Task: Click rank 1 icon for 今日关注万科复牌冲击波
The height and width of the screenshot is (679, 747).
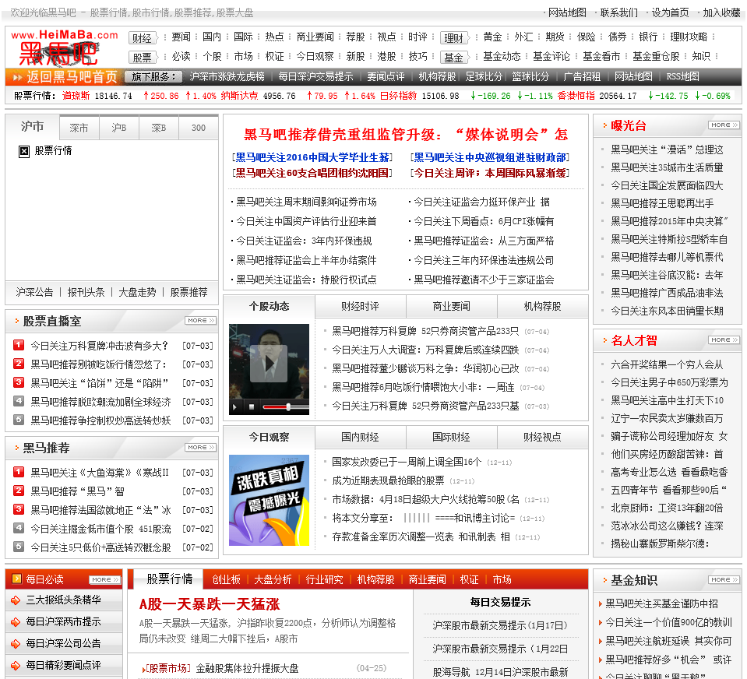Action: [x=19, y=345]
